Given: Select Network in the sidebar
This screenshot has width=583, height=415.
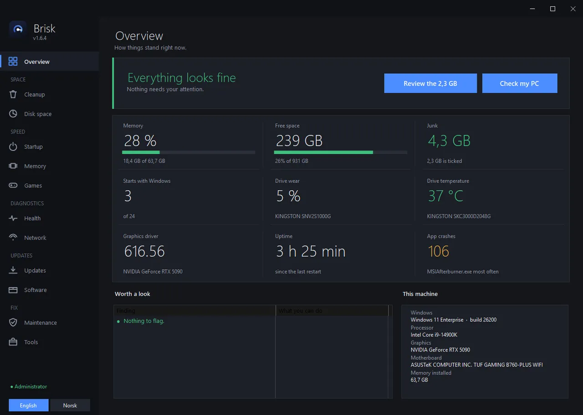Looking at the screenshot, I should pyautogui.click(x=49, y=238).
